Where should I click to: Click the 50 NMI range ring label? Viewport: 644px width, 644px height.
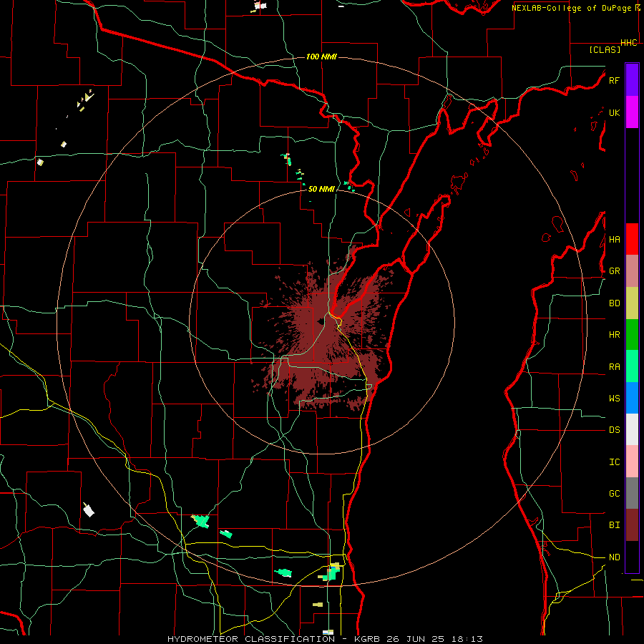pyautogui.click(x=321, y=189)
